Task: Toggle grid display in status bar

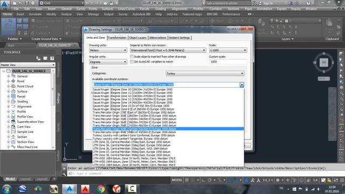Action: pos(187,180)
